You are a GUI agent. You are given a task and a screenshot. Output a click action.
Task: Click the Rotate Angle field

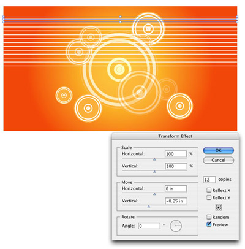[x=149, y=226]
